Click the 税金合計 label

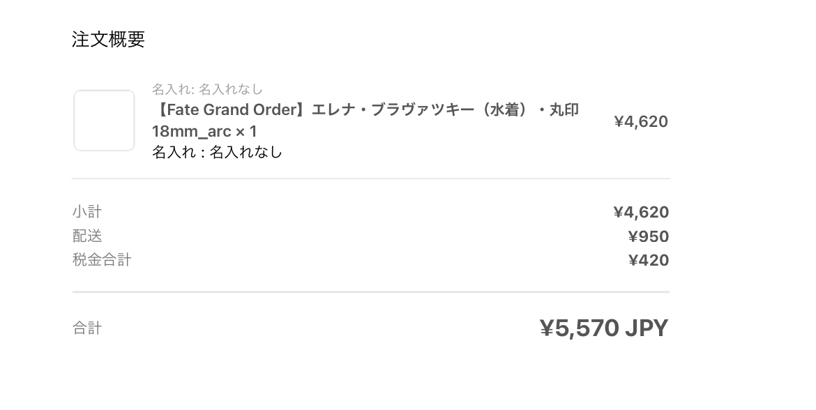pyautogui.click(x=102, y=260)
